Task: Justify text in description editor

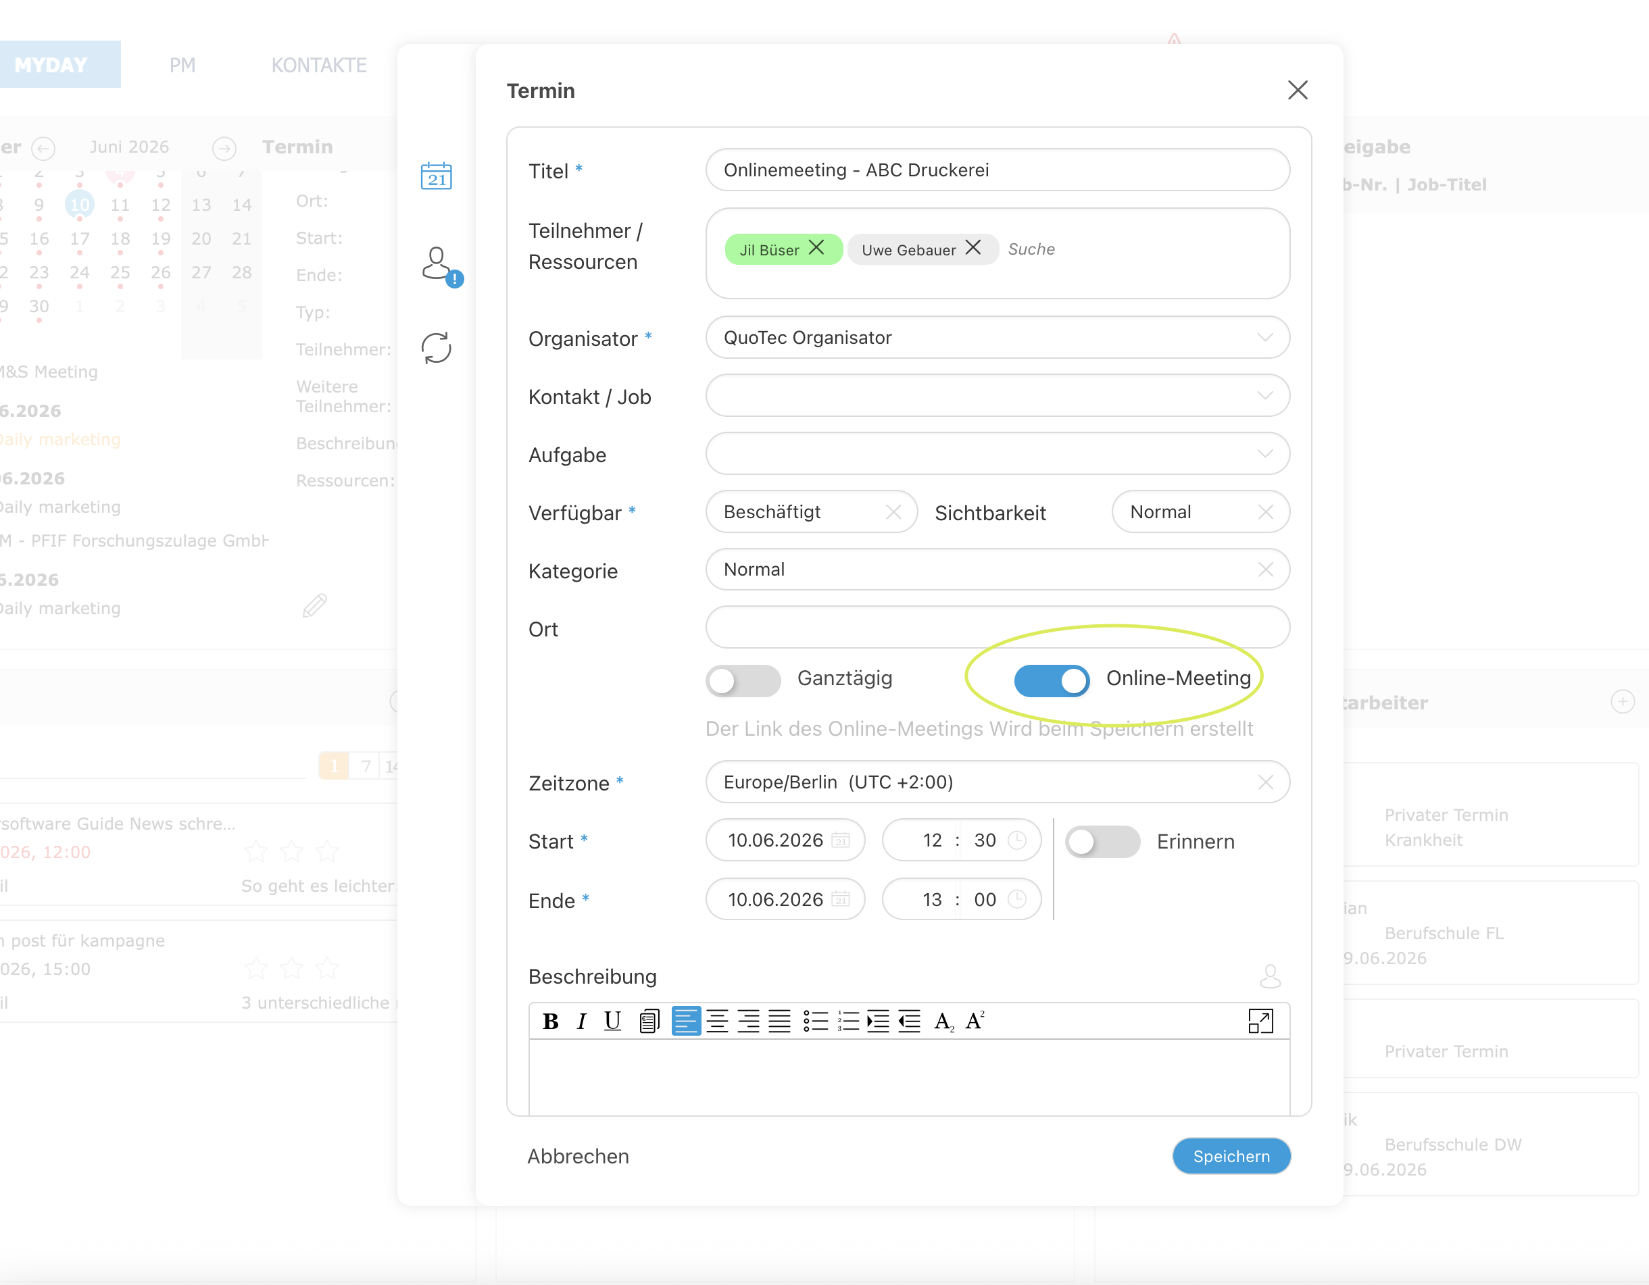Action: coord(779,1022)
